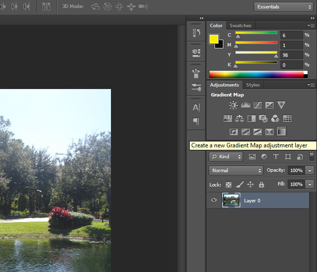
Task: Create a Brightness/Contrast adjustment layer
Action: pyautogui.click(x=233, y=105)
